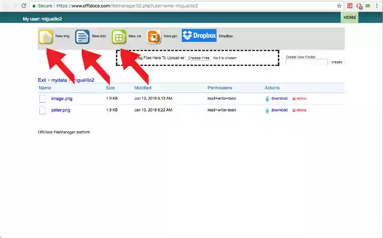Create a new image with New img icon
Image resolution: width=383 pixels, height=238 pixels.
45,37
